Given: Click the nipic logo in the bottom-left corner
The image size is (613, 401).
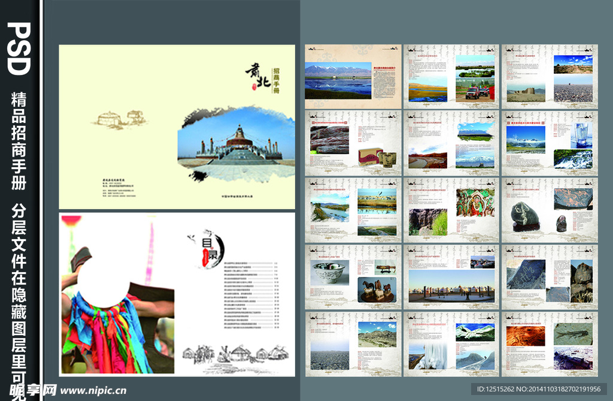Looking at the screenshot, I should pos(28,390).
